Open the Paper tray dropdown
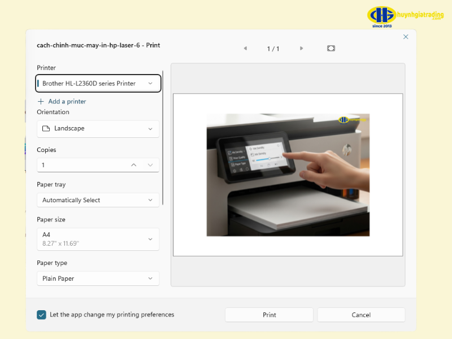The image size is (452, 339). [x=98, y=200]
